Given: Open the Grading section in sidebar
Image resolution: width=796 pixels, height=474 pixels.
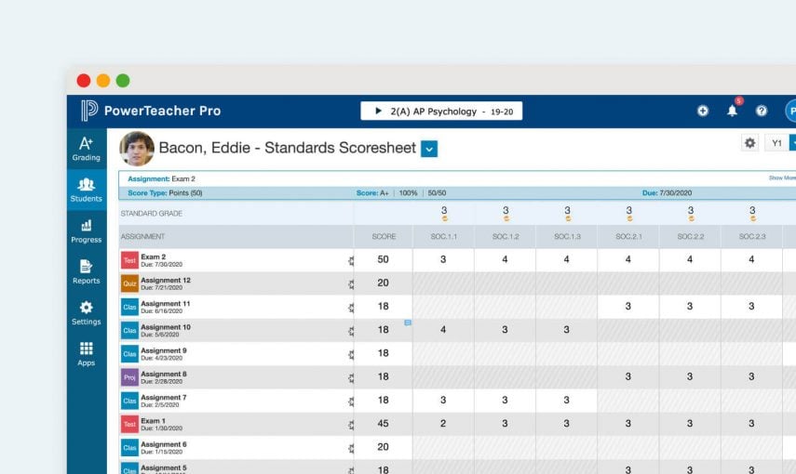Looking at the screenshot, I should point(87,149).
